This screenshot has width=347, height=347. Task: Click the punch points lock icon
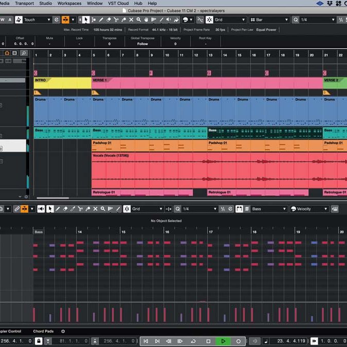click(x=39, y=341)
